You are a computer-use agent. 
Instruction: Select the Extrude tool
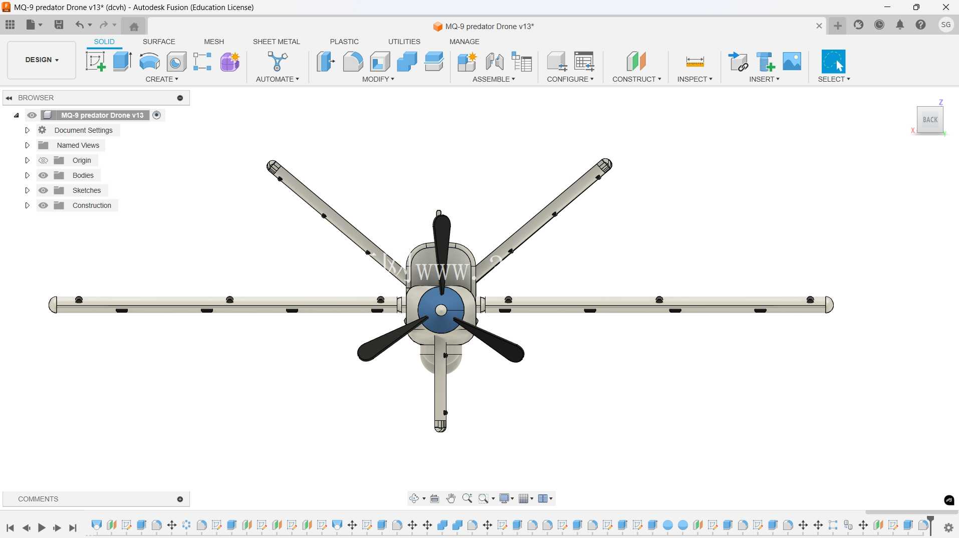coord(122,62)
